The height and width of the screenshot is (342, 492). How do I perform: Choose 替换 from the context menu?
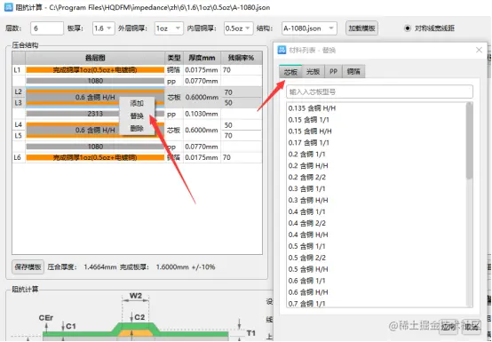[x=137, y=115]
